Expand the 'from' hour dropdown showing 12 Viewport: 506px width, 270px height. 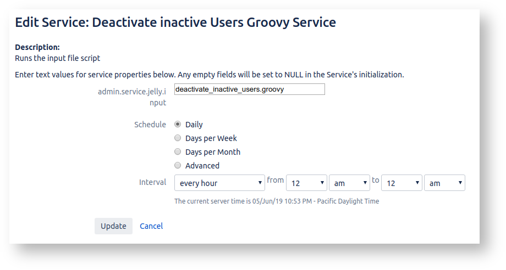click(306, 183)
